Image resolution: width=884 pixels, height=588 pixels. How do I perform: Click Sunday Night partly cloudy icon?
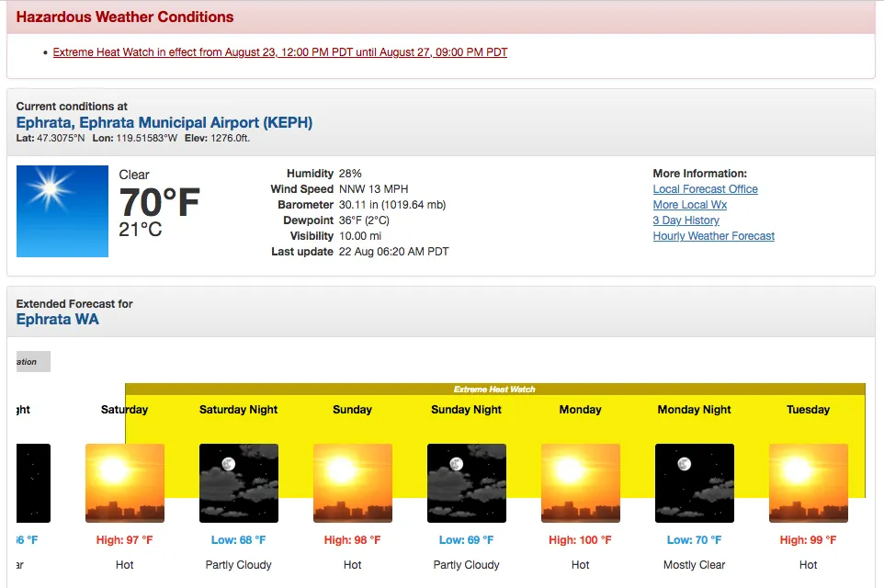467,482
